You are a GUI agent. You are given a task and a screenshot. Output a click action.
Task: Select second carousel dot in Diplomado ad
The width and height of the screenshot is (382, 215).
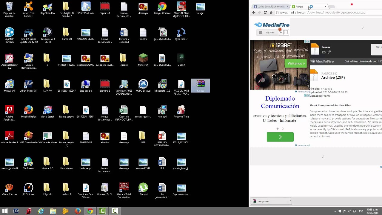[283, 129]
